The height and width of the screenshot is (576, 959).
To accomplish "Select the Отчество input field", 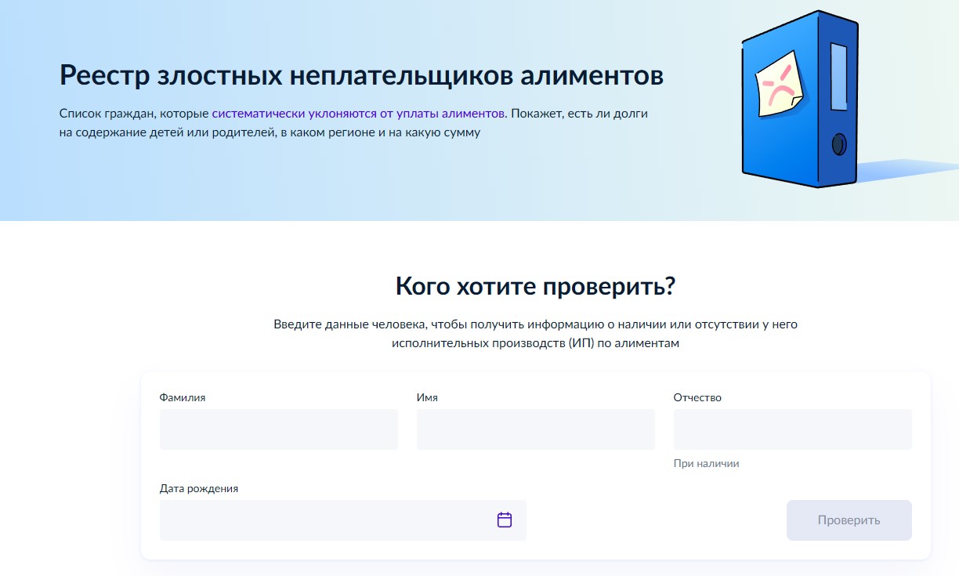I will coord(793,429).
